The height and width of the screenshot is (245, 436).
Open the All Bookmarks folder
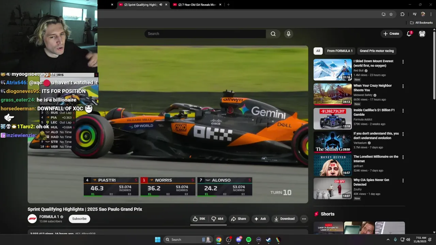pos(421,23)
